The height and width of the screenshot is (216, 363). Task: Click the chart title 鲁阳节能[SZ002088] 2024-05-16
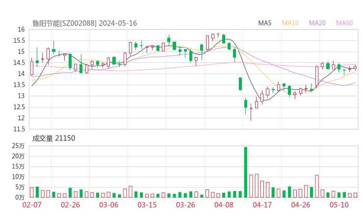click(x=84, y=23)
